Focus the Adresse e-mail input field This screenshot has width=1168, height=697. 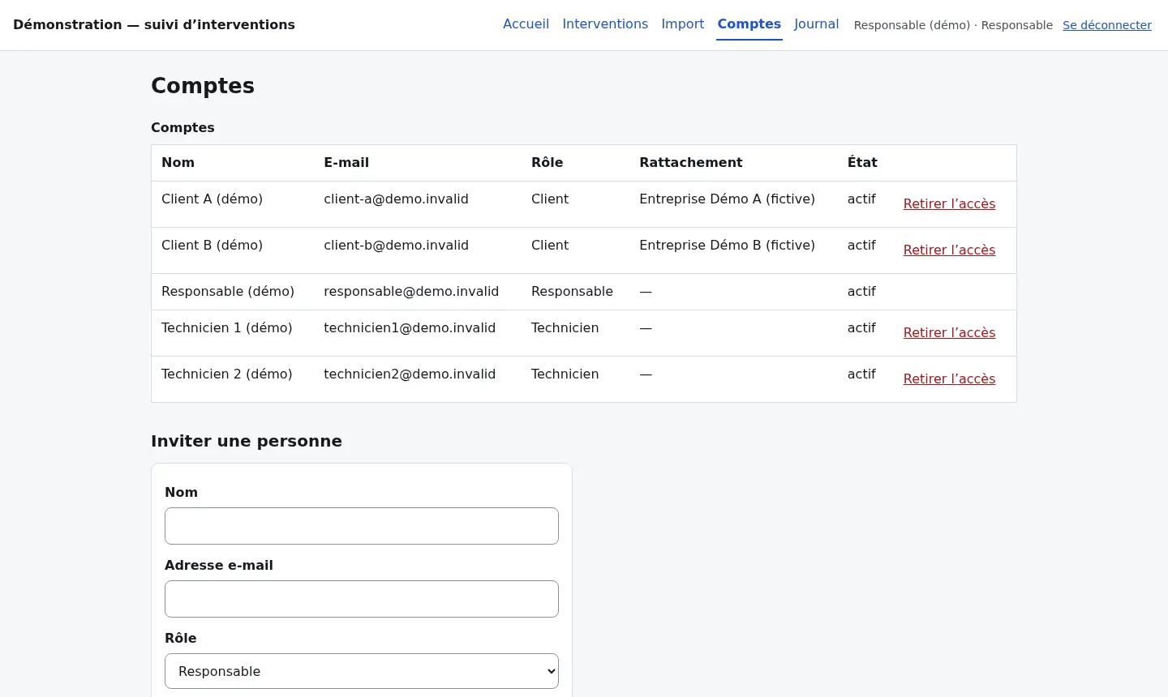[x=362, y=599]
